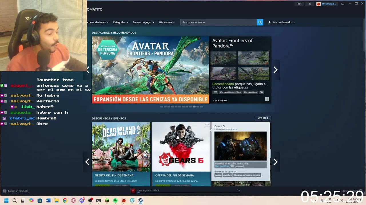Open the Minecraft block icon on taskbar

click(107, 200)
